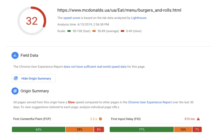Screen dimensions: 211x138
Task: Click the red 8% FCP bar segment
Action: point(99,129)
